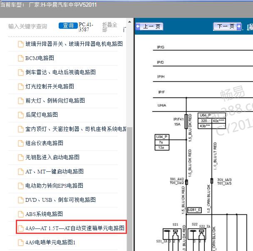The width and height of the screenshot is (253, 251).
Task: Click document icon beside 组合仪表电路图
Action: (x=21, y=143)
